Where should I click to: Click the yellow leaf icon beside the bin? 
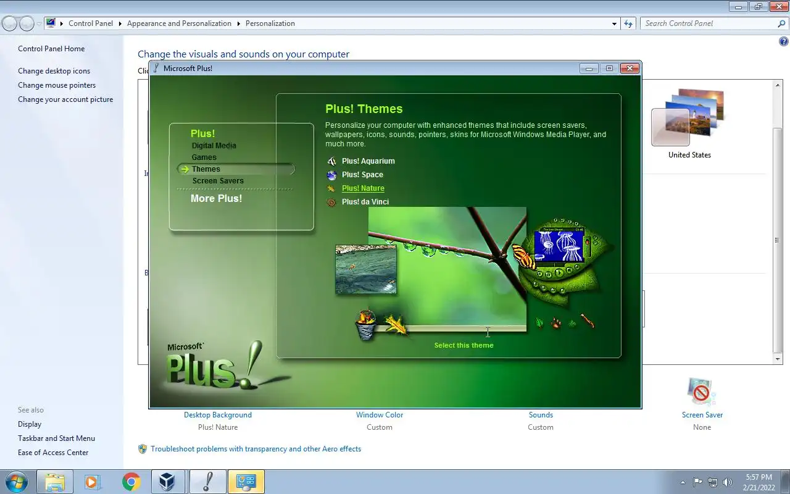(396, 324)
